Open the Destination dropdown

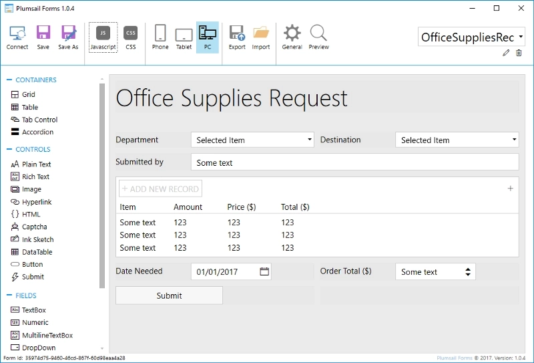coord(457,140)
